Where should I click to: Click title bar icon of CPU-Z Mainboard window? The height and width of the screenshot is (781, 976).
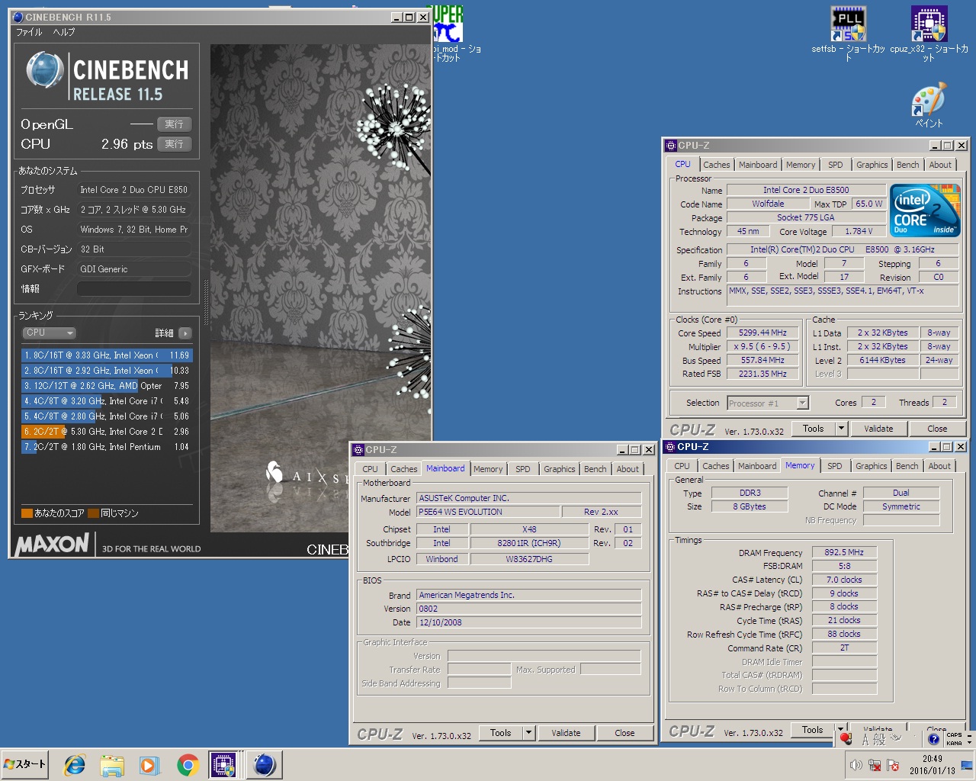click(358, 449)
